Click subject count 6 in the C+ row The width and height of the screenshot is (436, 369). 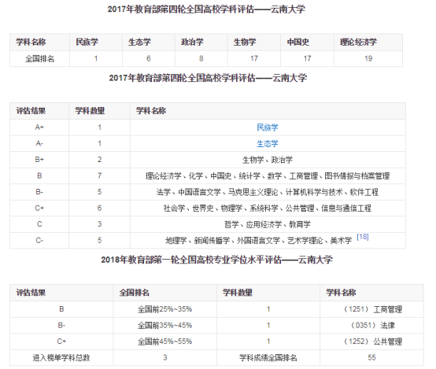99,208
